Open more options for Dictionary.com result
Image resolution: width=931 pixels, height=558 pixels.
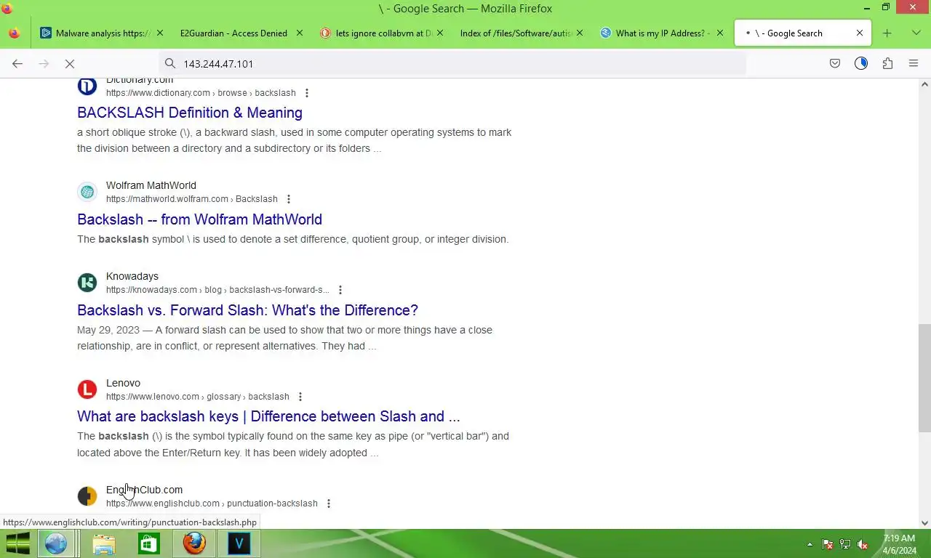[x=307, y=93]
